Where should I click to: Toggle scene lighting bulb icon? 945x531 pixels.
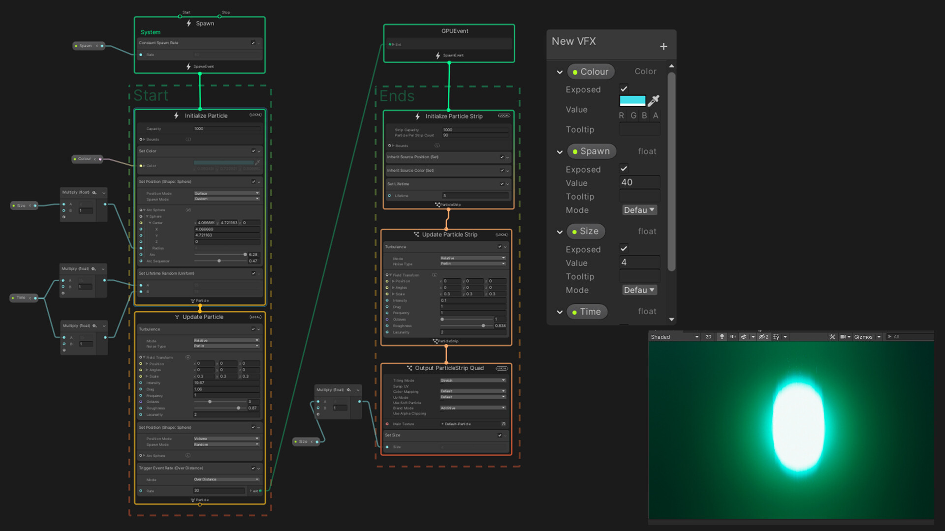click(722, 337)
